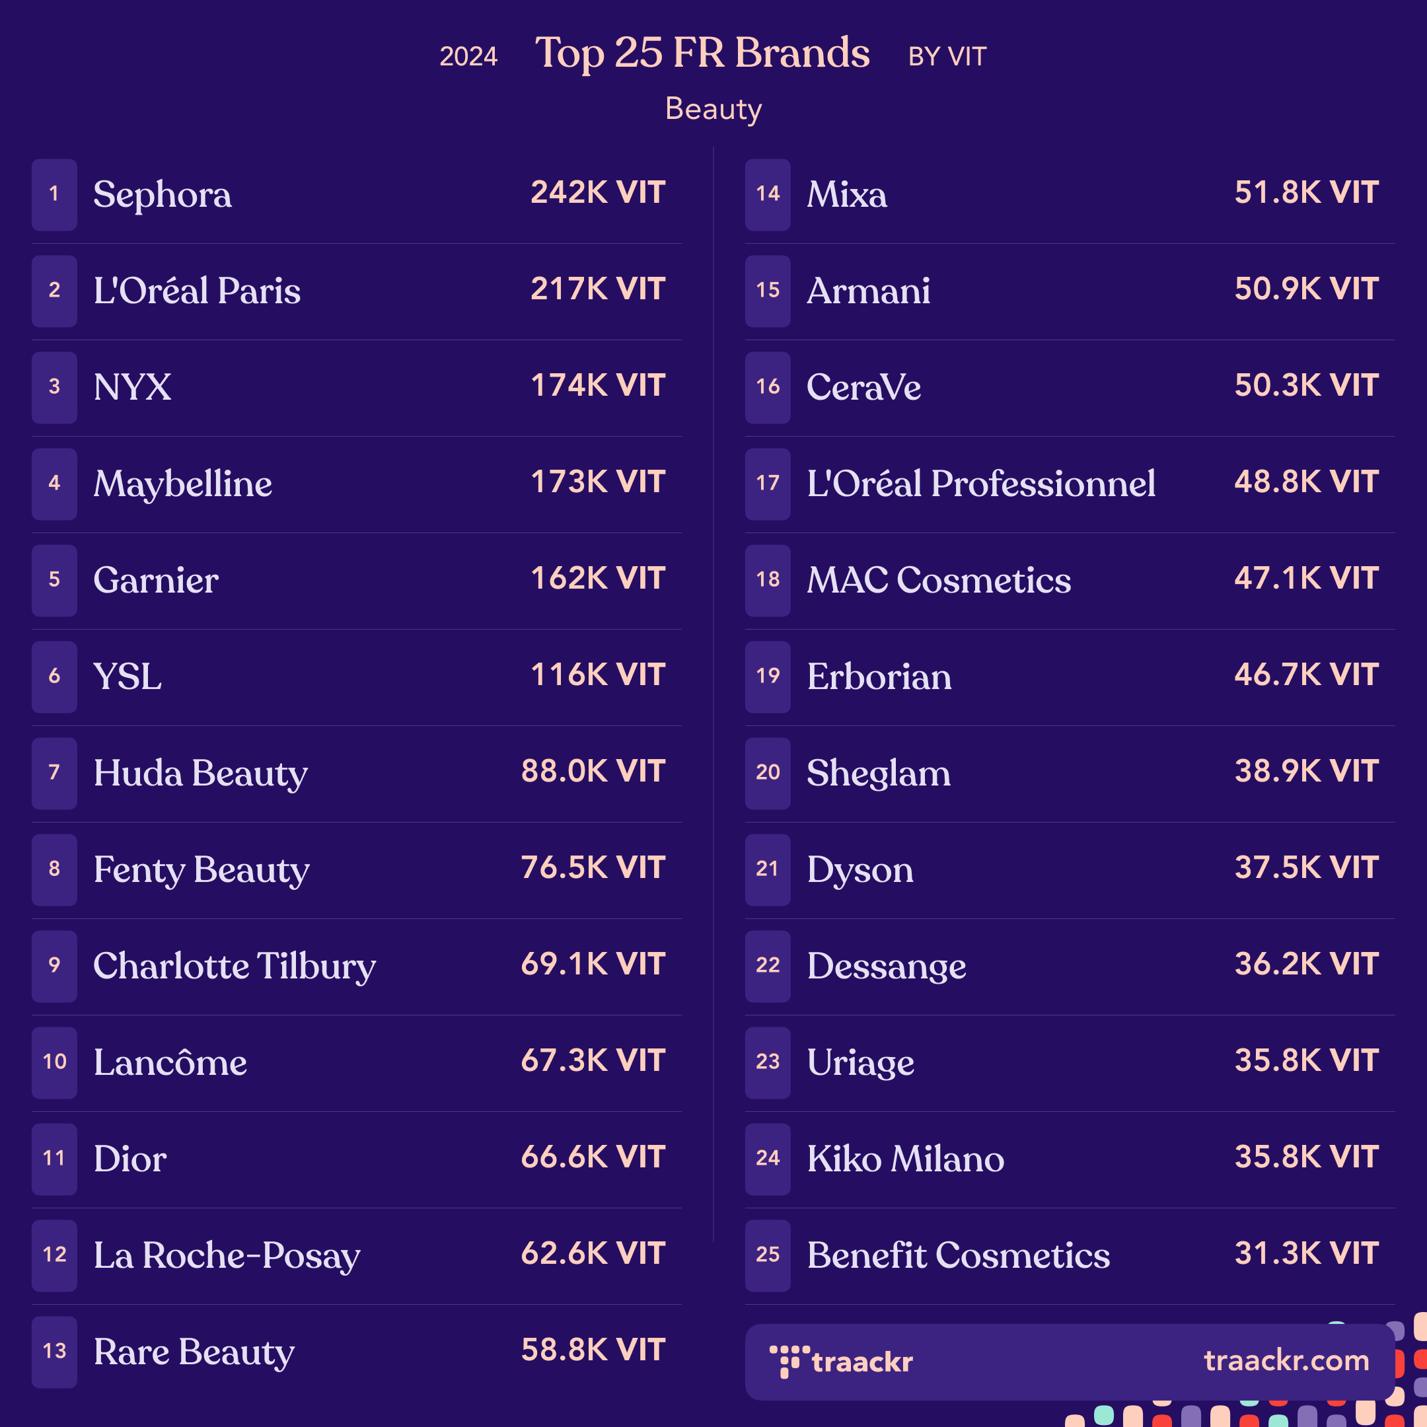Click the rank 10 badge beside Lancôme
This screenshot has height=1427, width=1427.
54,1062
